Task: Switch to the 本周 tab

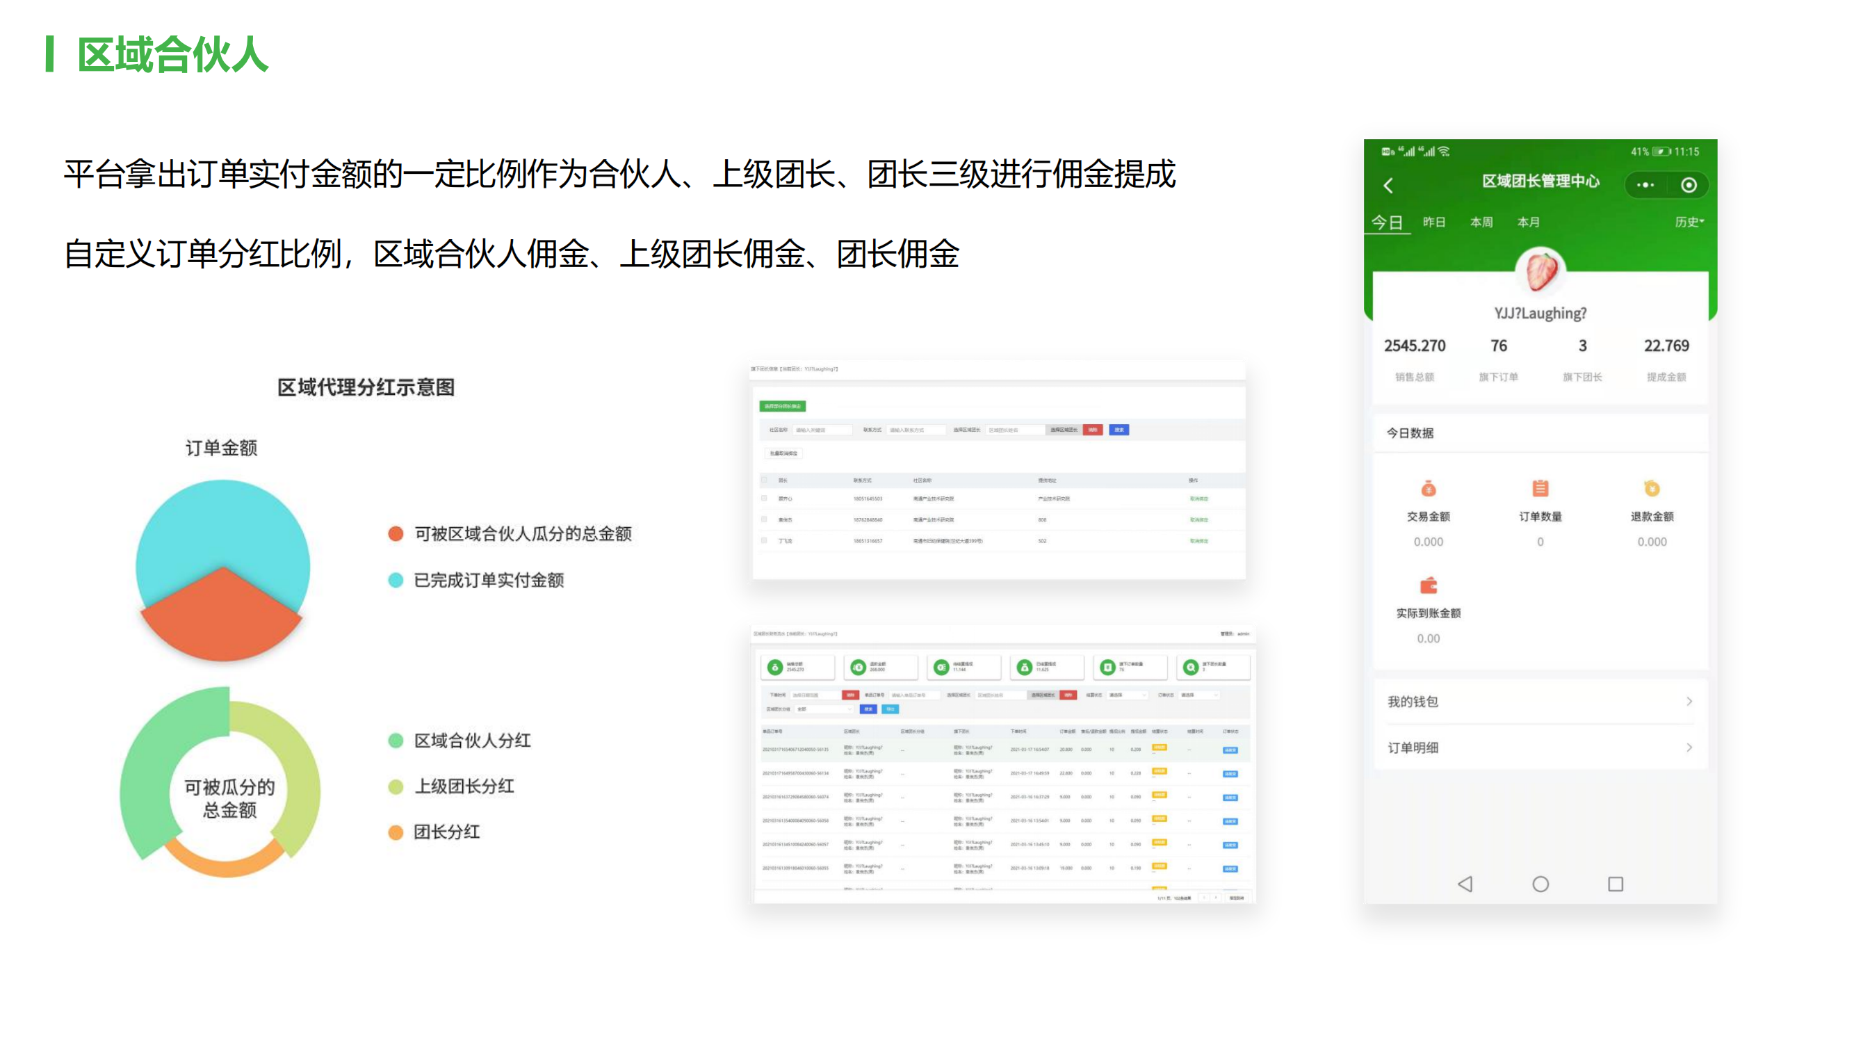Action: (x=1481, y=222)
